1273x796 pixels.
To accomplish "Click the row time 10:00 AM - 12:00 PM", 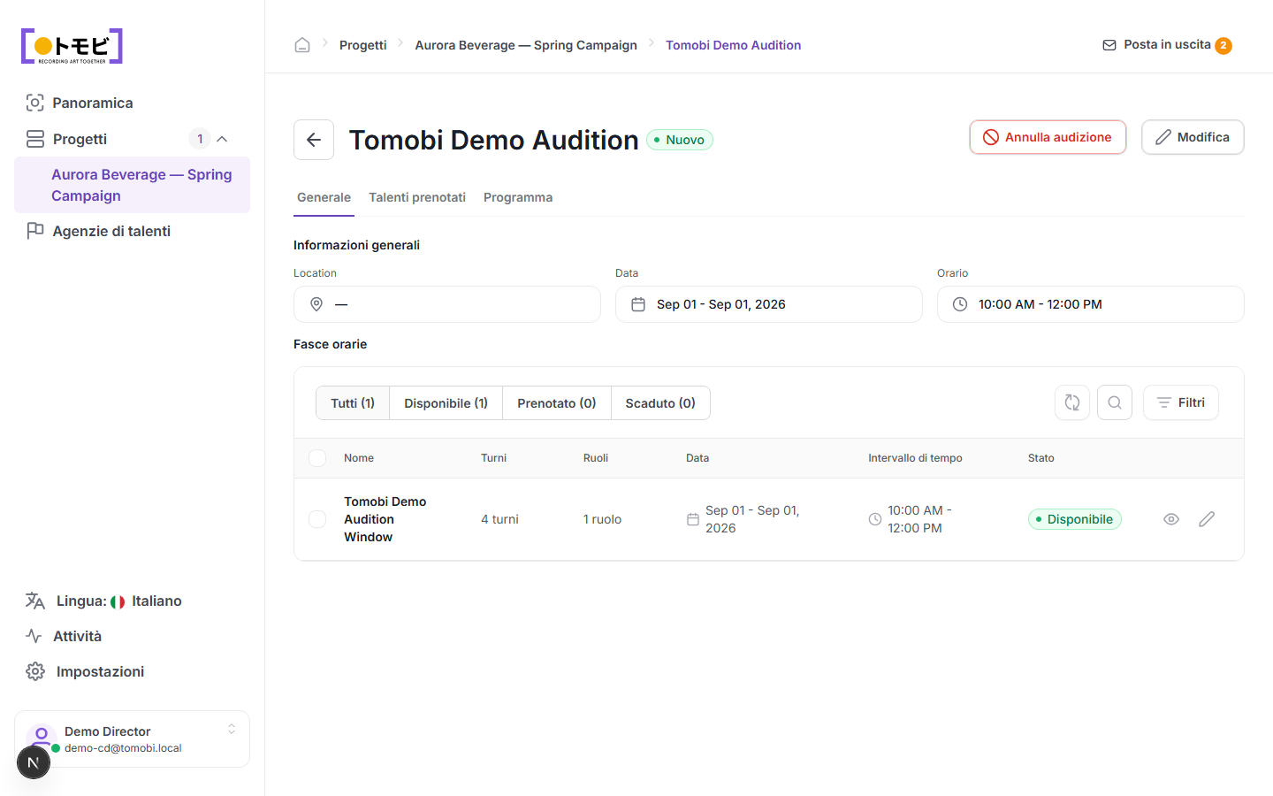I will point(919,519).
